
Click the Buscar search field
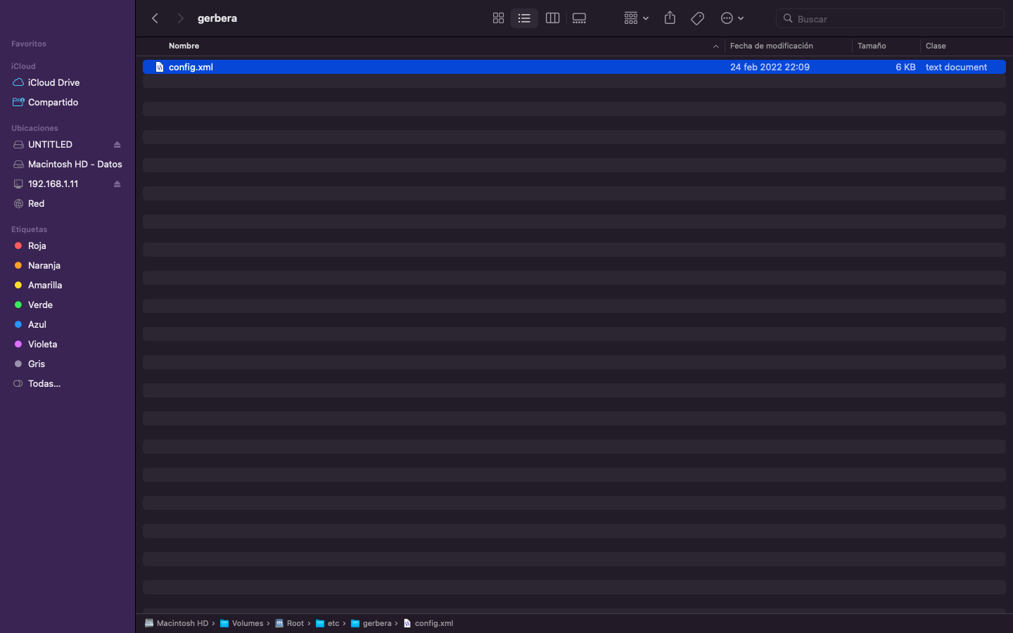tap(893, 19)
